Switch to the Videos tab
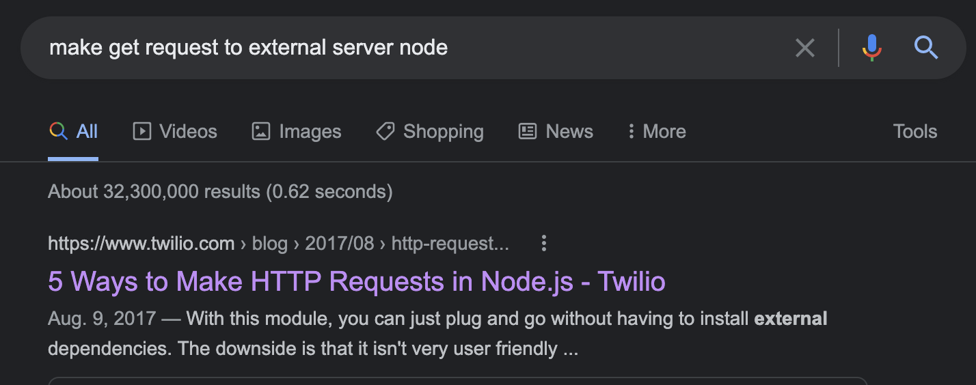The image size is (976, 385). point(175,132)
